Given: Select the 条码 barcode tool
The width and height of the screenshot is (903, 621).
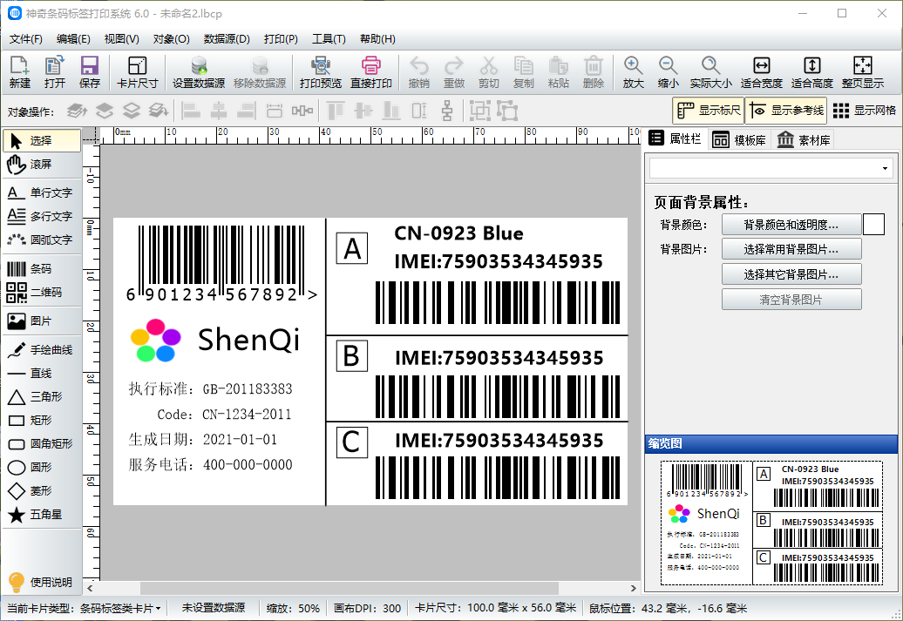Looking at the screenshot, I should point(40,269).
